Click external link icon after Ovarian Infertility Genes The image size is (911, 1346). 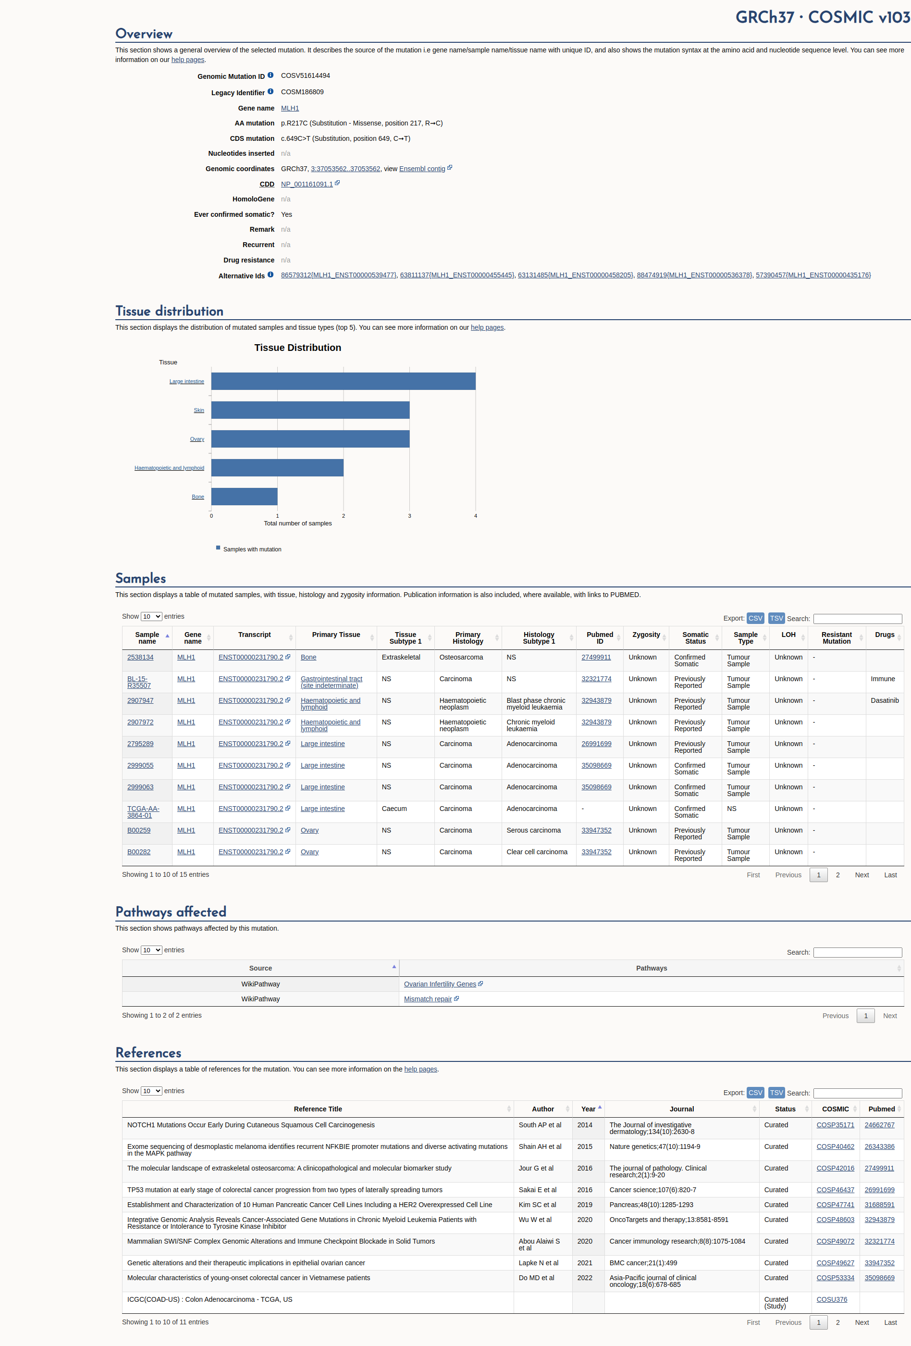pos(480,984)
